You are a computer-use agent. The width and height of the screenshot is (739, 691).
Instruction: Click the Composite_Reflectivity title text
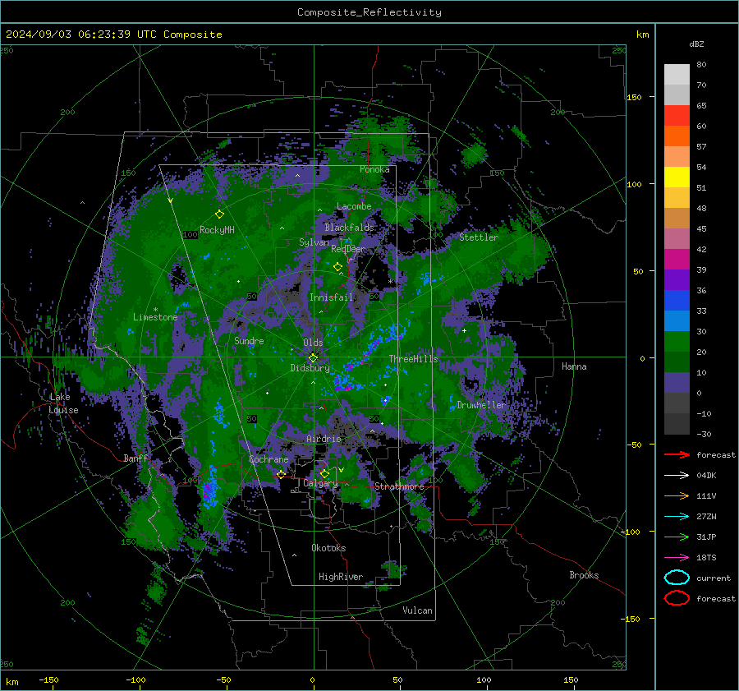tap(369, 12)
